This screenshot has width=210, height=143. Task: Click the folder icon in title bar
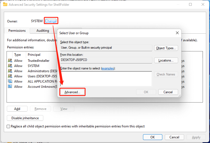(5, 4)
